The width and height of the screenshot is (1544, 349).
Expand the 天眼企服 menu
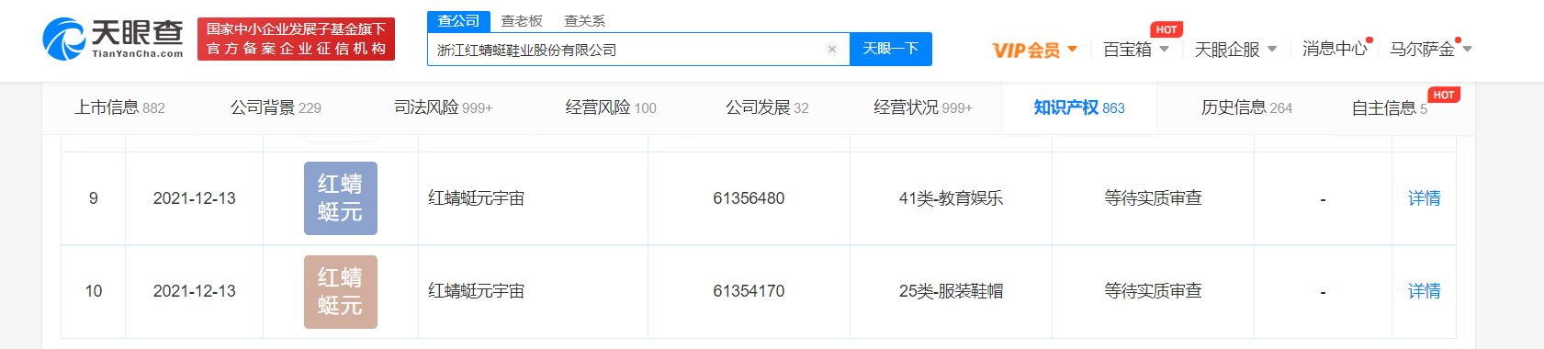click(1235, 50)
